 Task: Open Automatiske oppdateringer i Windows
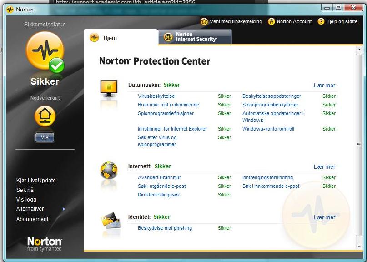[273, 116]
